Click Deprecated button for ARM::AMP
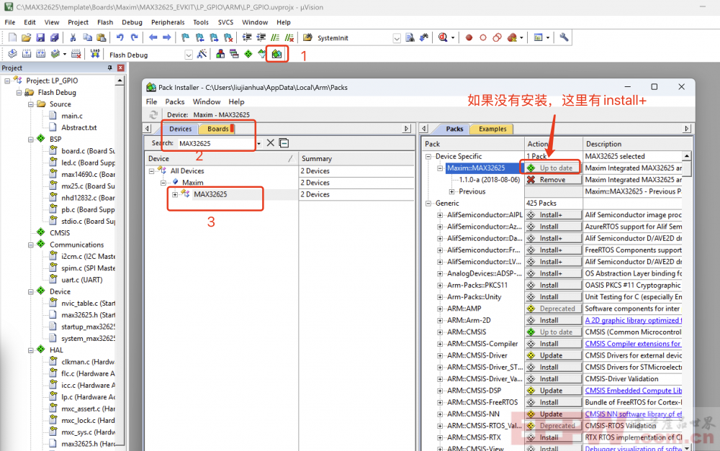 553,309
